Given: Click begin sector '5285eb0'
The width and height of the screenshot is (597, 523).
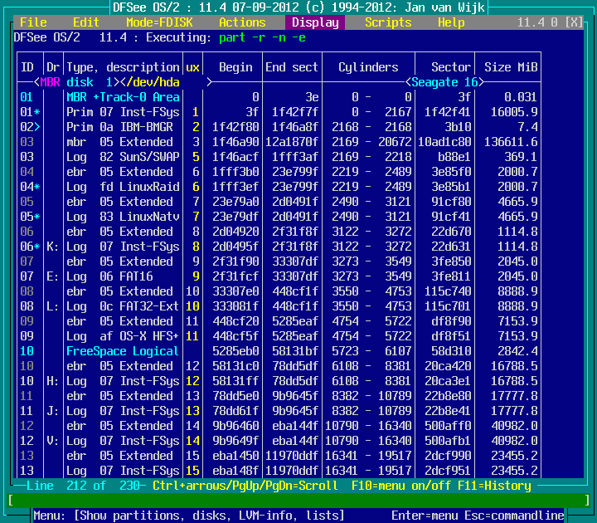Looking at the screenshot, I should click(235, 351).
